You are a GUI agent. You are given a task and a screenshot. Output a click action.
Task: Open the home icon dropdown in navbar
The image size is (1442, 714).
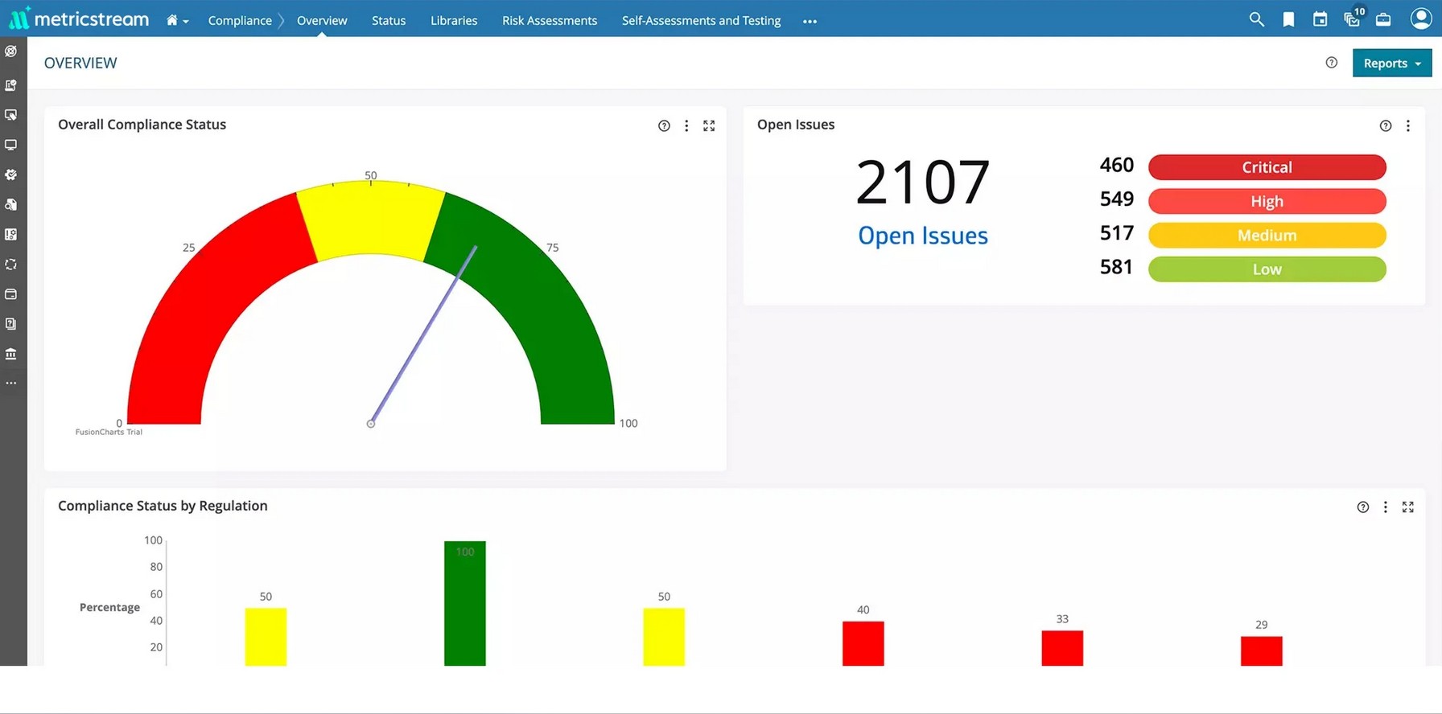(177, 21)
